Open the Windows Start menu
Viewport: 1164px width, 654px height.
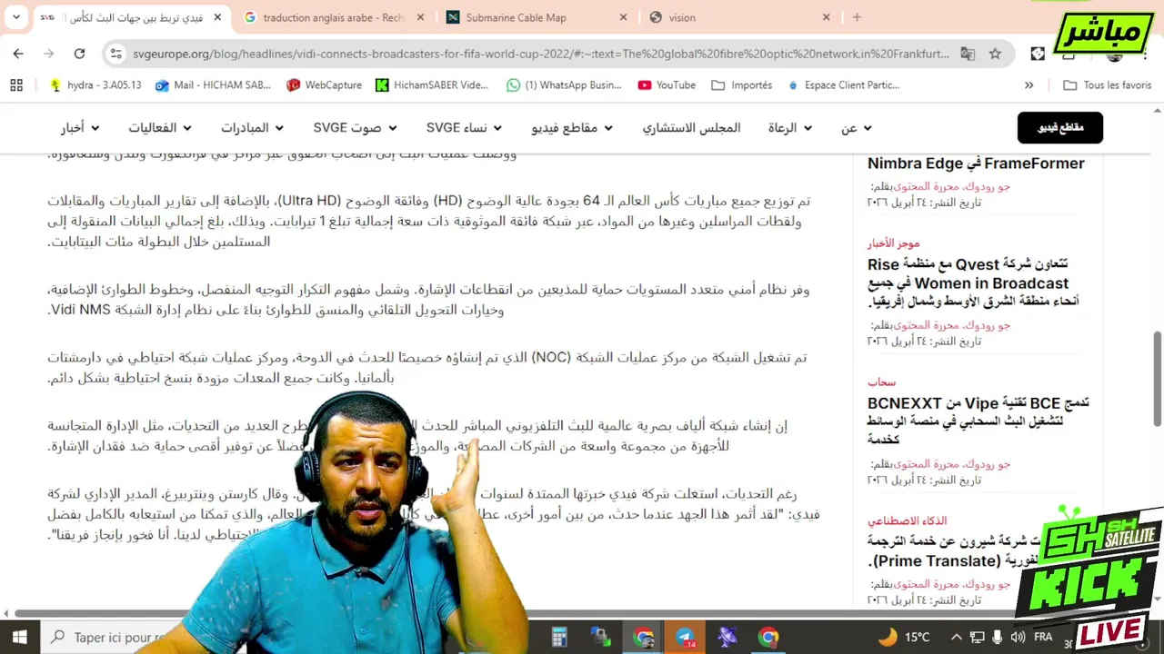pos(19,637)
